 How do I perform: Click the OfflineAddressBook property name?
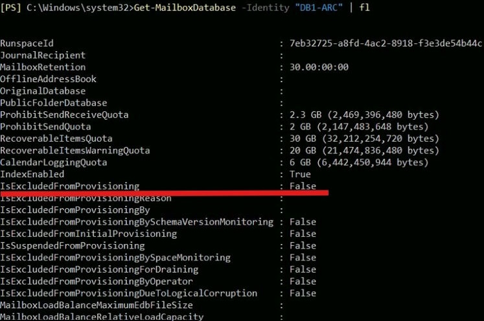click(x=48, y=79)
